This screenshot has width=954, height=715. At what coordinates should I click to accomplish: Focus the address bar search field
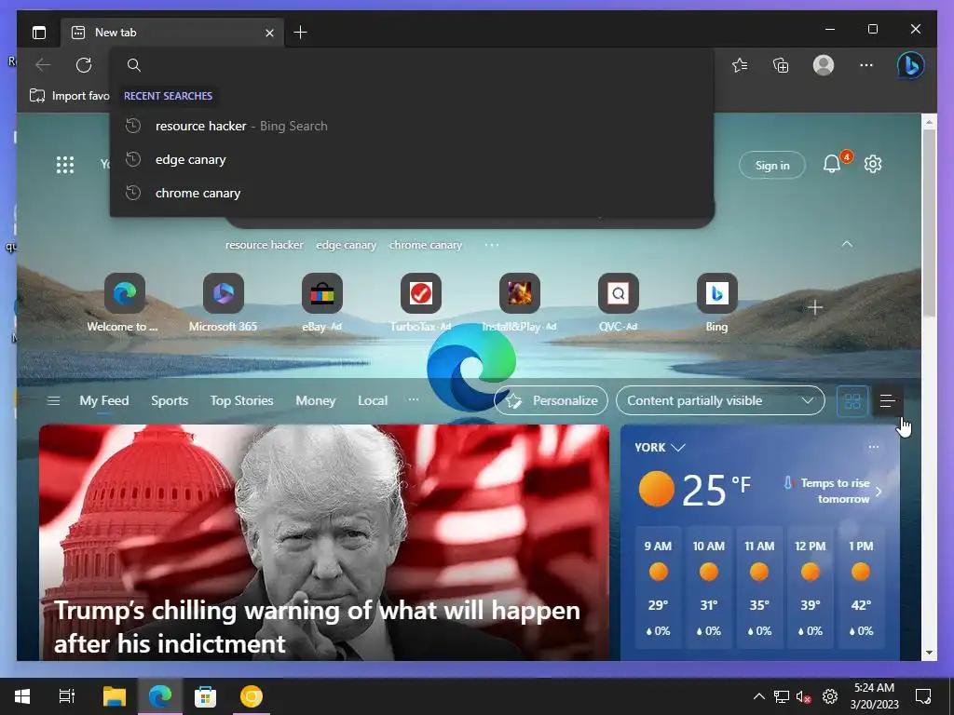click(x=412, y=65)
